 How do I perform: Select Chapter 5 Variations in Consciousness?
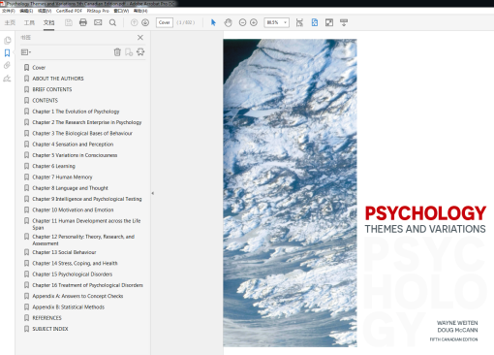click(75, 155)
